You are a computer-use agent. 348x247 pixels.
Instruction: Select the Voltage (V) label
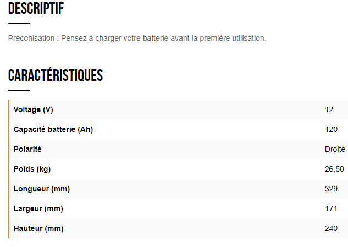[x=33, y=109]
